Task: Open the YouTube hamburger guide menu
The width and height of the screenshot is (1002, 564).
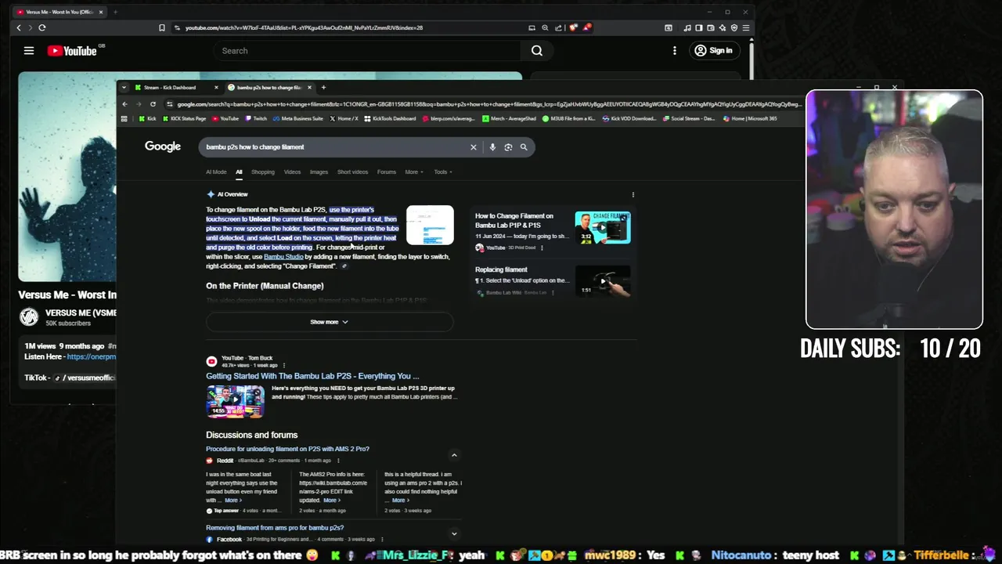Action: click(x=29, y=51)
